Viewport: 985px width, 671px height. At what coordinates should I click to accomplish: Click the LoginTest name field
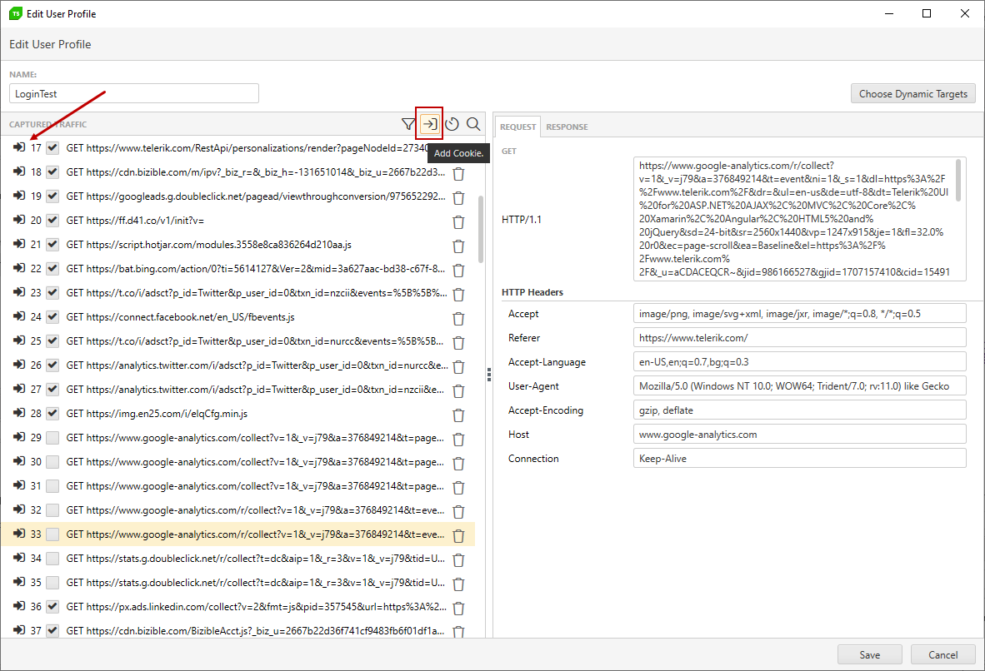pyautogui.click(x=134, y=93)
